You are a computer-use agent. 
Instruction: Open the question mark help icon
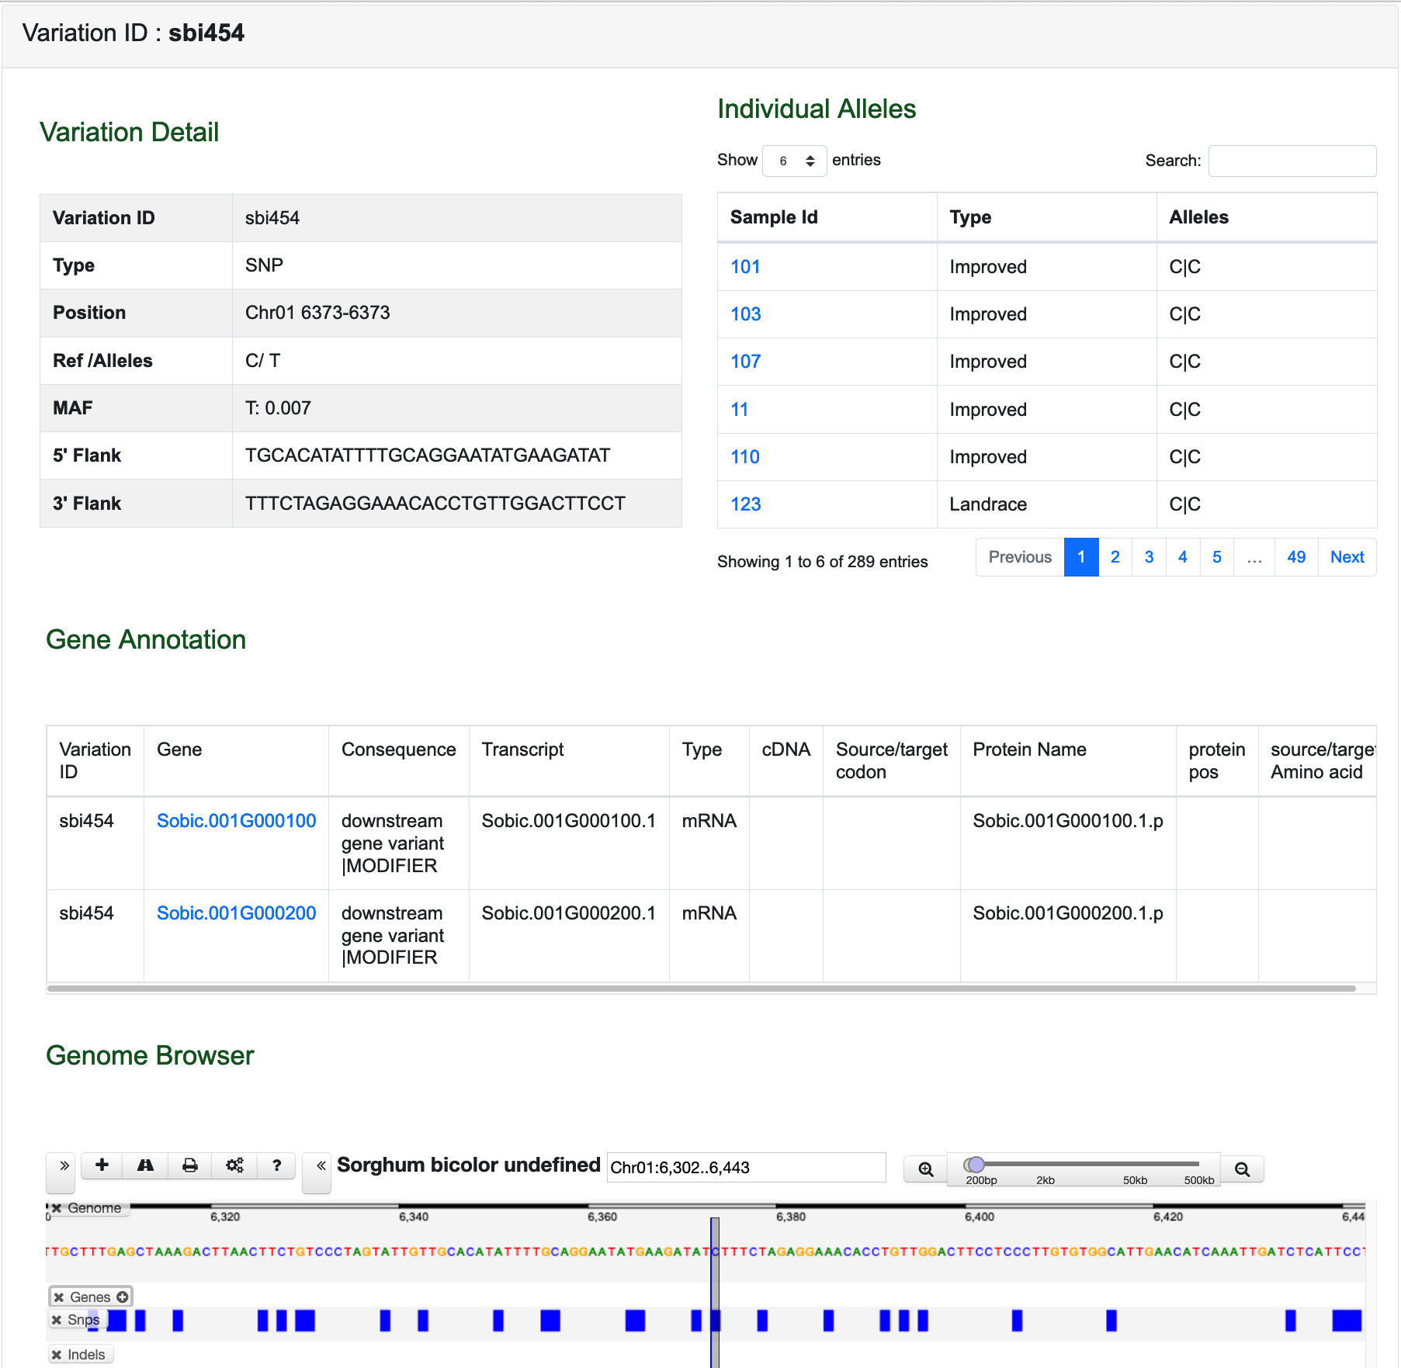tap(276, 1165)
